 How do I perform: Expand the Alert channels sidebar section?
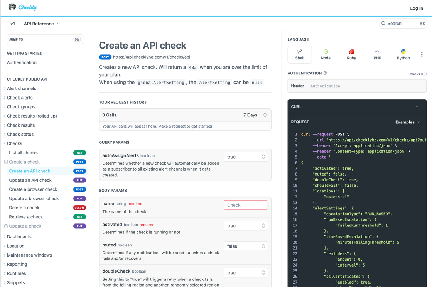pyautogui.click(x=22, y=88)
